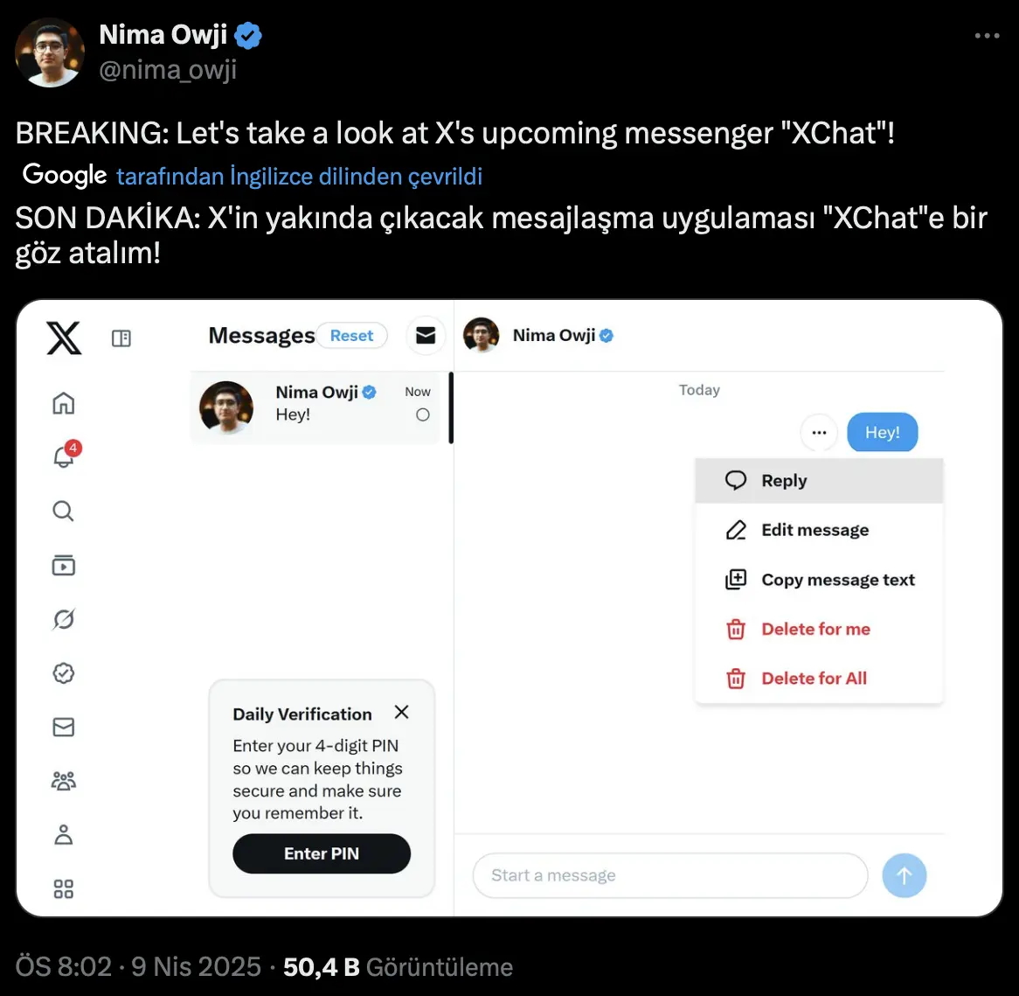Click the Enter PIN button
Screen dimensions: 1019x996
pyautogui.click(x=322, y=853)
